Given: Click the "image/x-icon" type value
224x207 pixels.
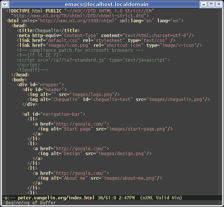Looking at the screenshot, I should pyautogui.click(x=178, y=45).
